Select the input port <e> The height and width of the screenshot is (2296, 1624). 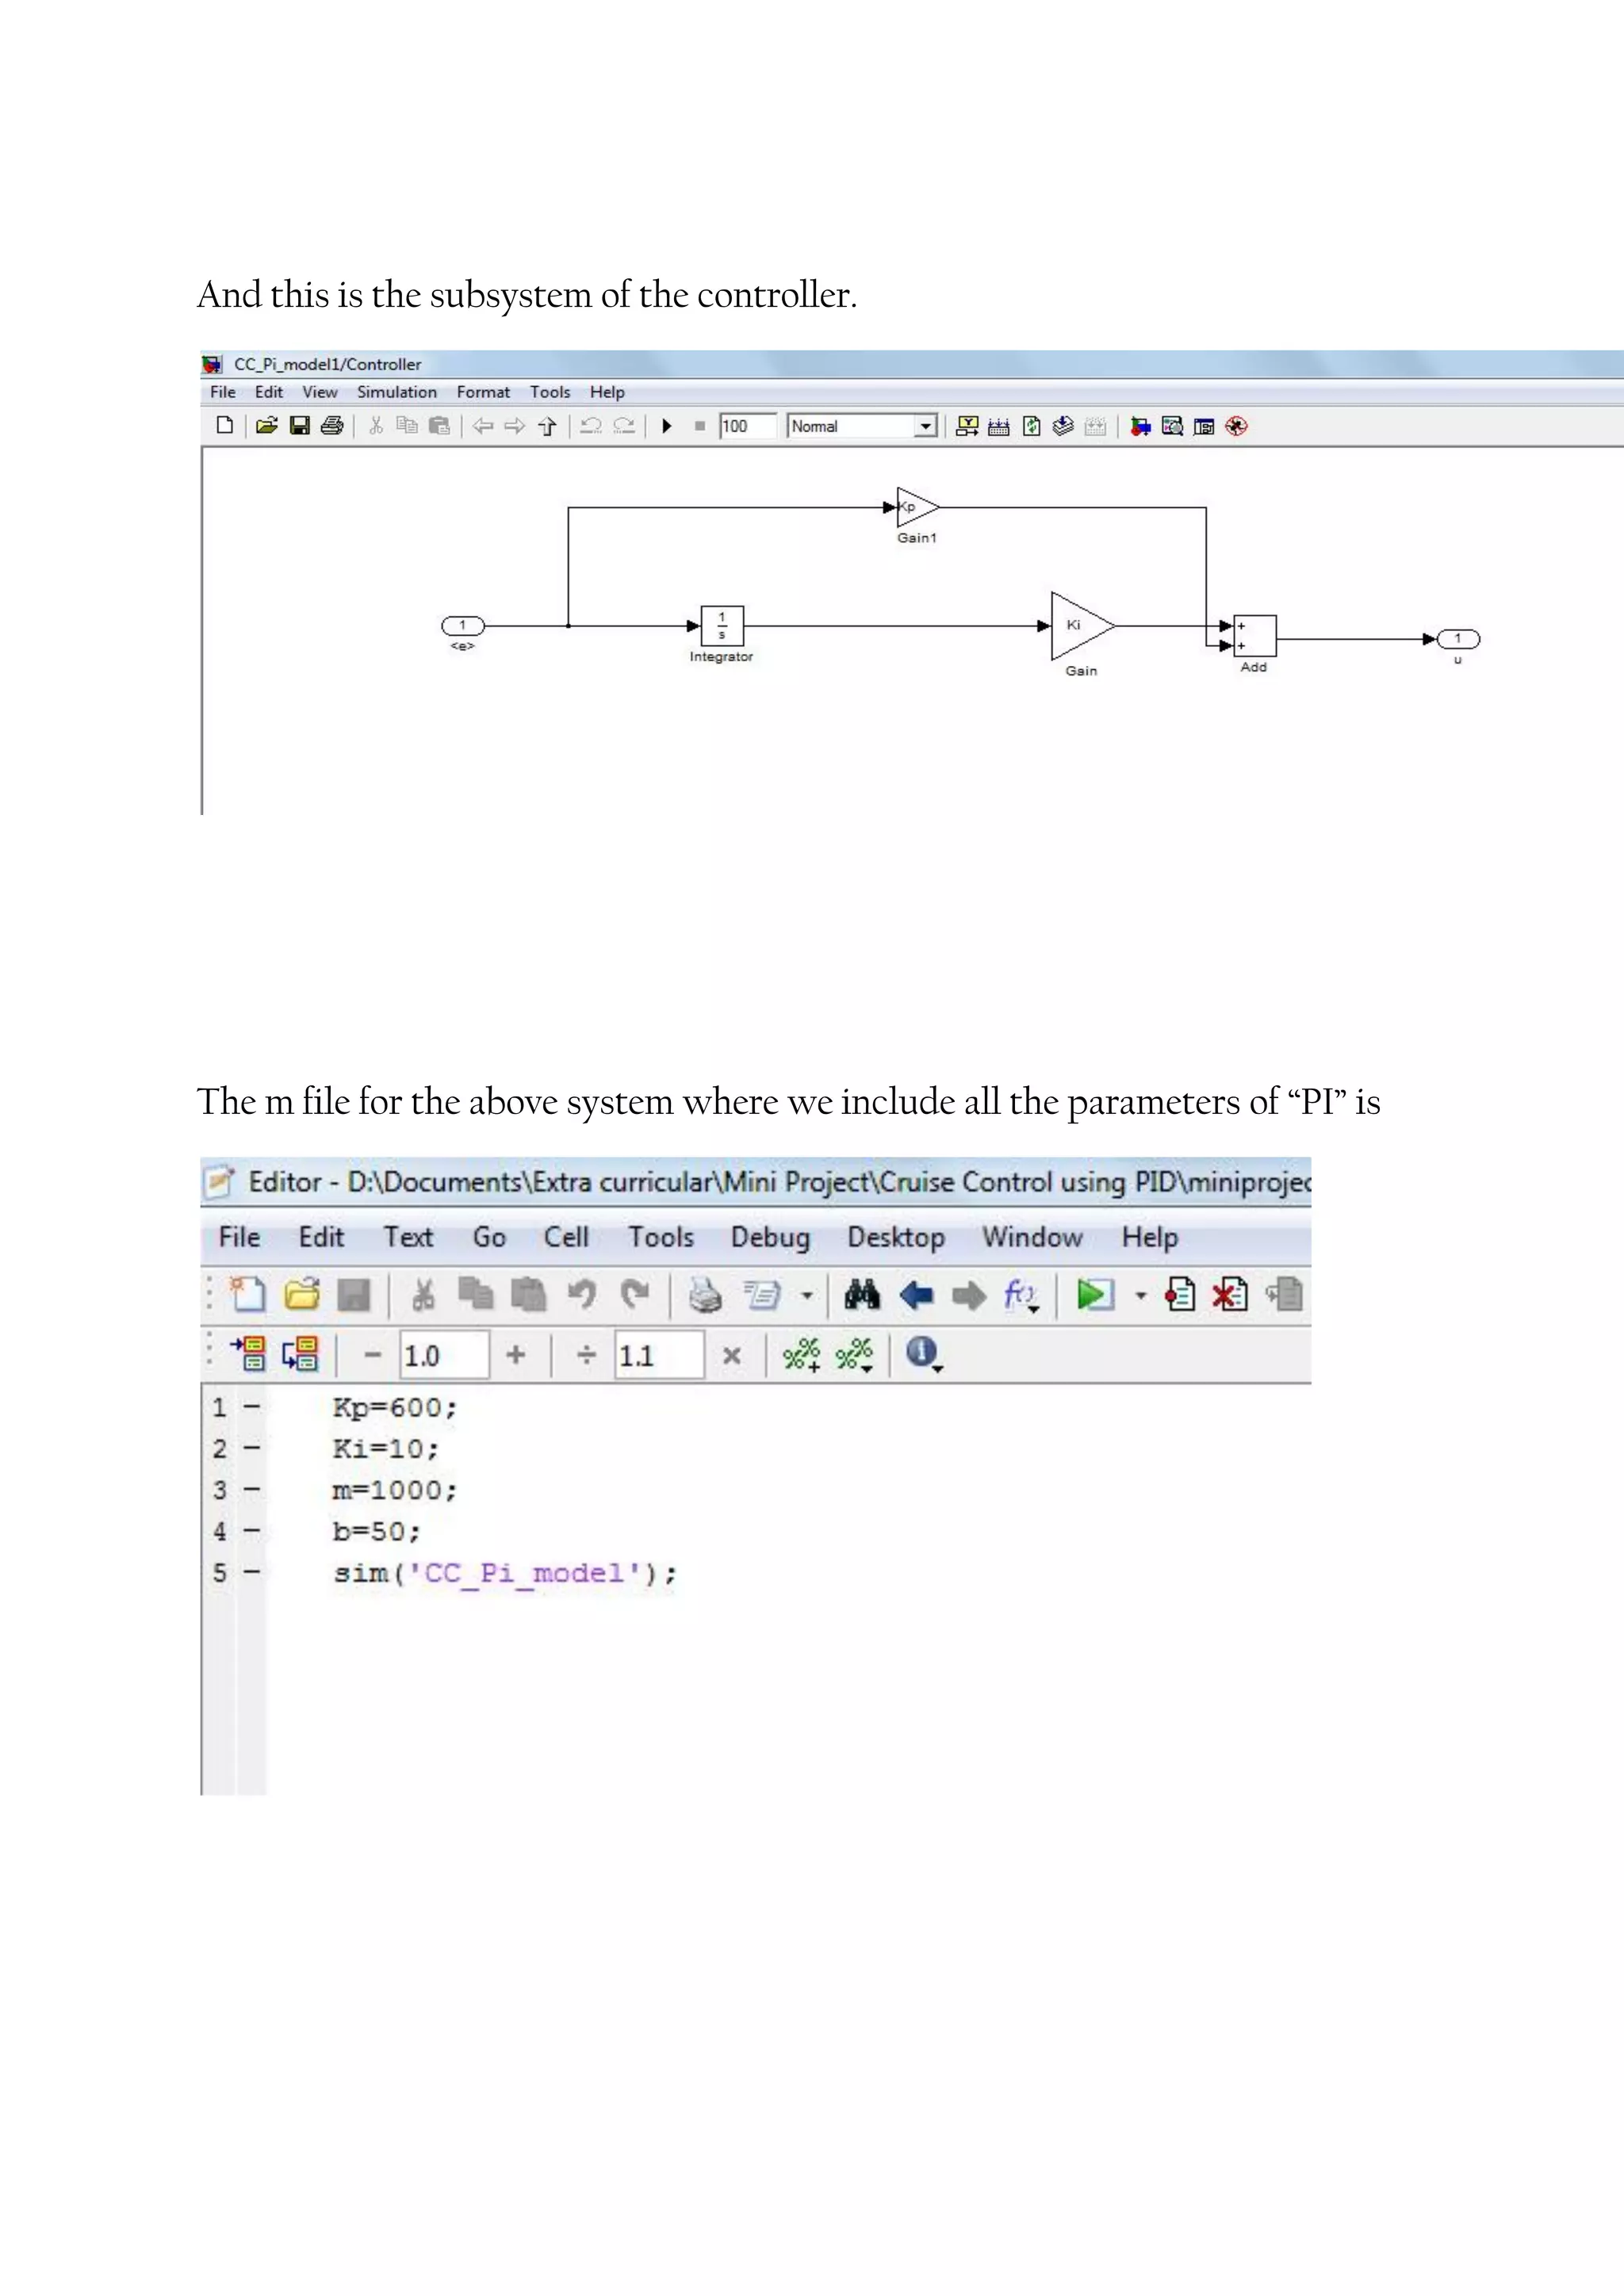tap(463, 625)
